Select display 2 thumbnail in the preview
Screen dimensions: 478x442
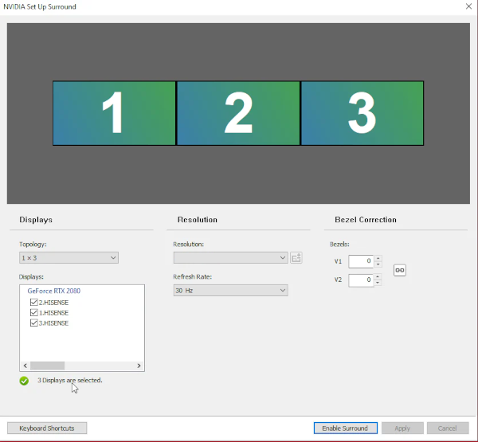(238, 113)
